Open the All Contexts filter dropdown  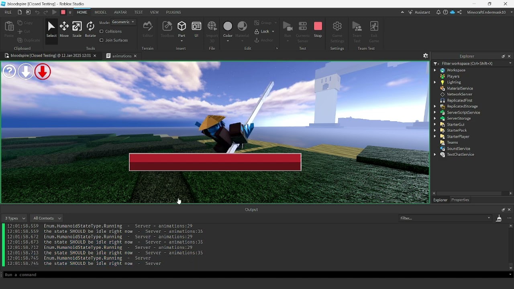click(x=46, y=218)
